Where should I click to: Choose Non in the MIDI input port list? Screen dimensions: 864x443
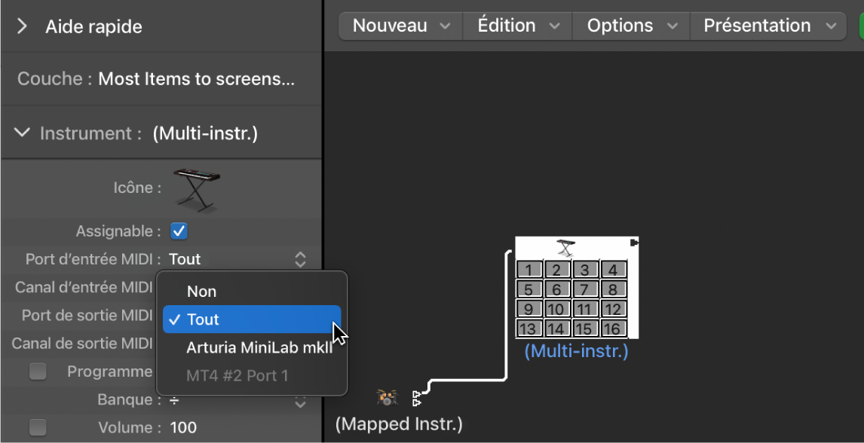click(x=201, y=292)
